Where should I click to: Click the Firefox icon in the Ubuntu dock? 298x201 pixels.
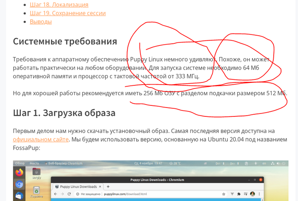(x=19, y=173)
